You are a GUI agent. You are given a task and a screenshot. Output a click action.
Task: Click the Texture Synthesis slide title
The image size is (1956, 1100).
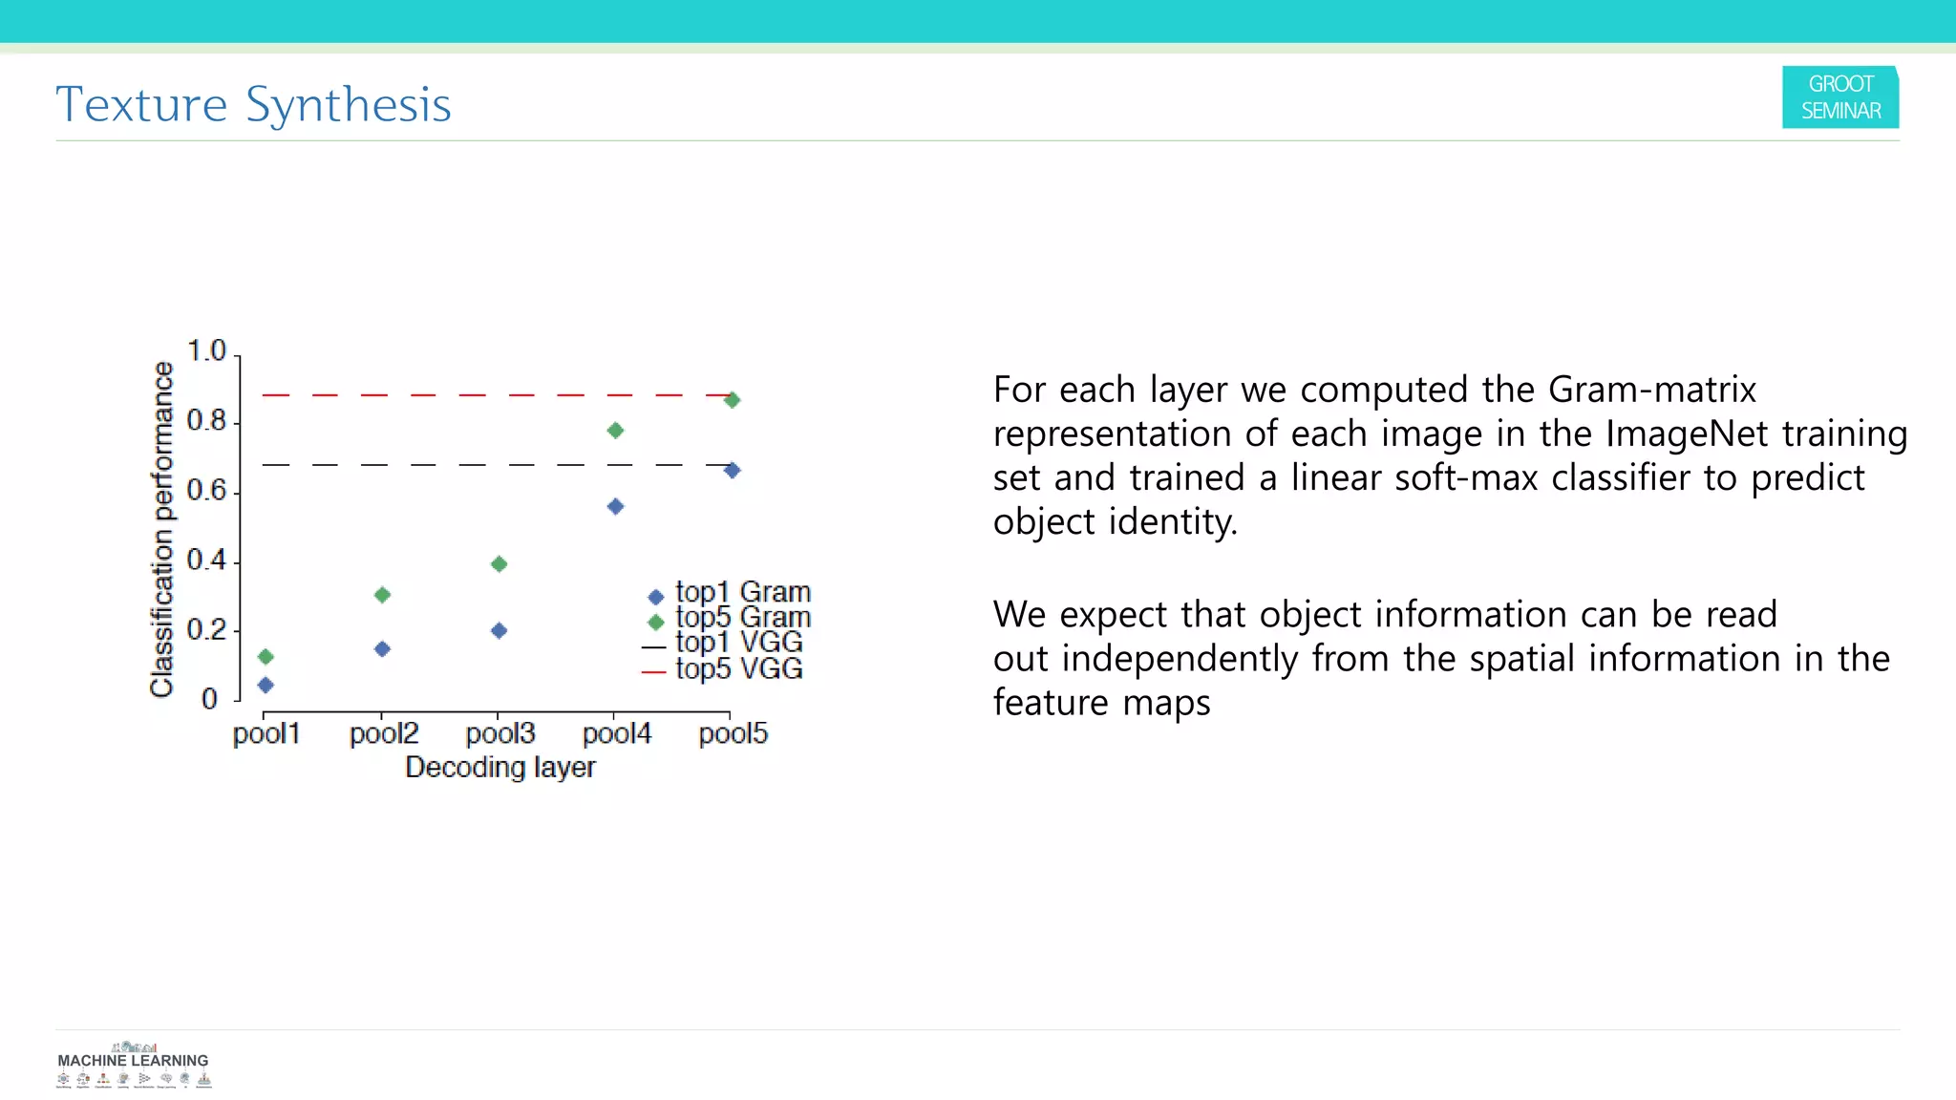tap(253, 104)
